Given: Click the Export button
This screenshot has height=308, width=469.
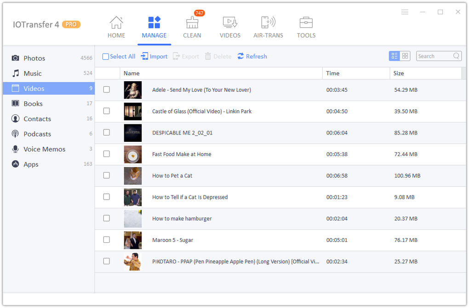Looking at the screenshot, I should point(186,56).
